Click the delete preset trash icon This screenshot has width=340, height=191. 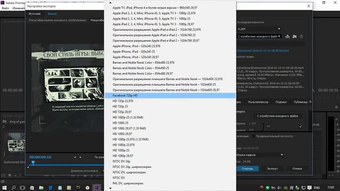coord(301,37)
